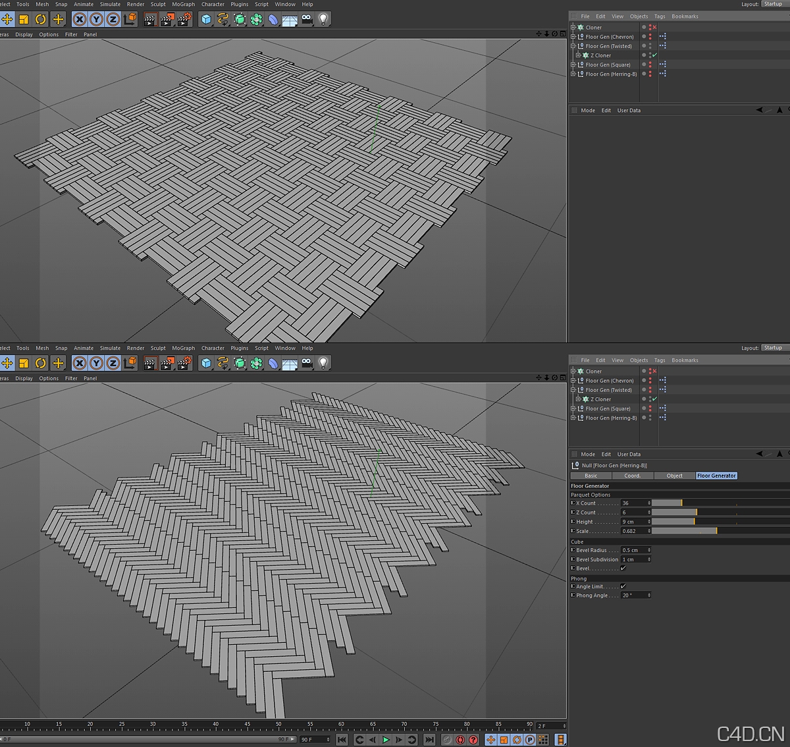
Task: Click the Camera icon in the toolbar
Action: tap(307, 19)
